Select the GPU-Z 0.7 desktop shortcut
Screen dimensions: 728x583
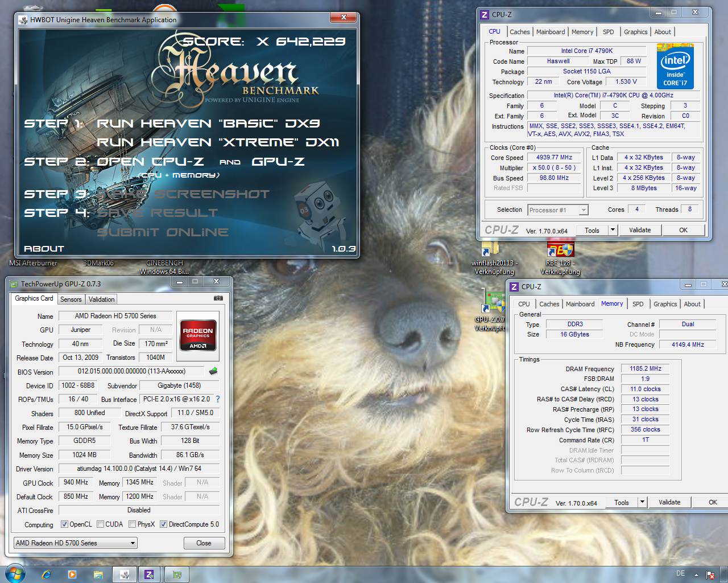pyautogui.click(x=492, y=310)
